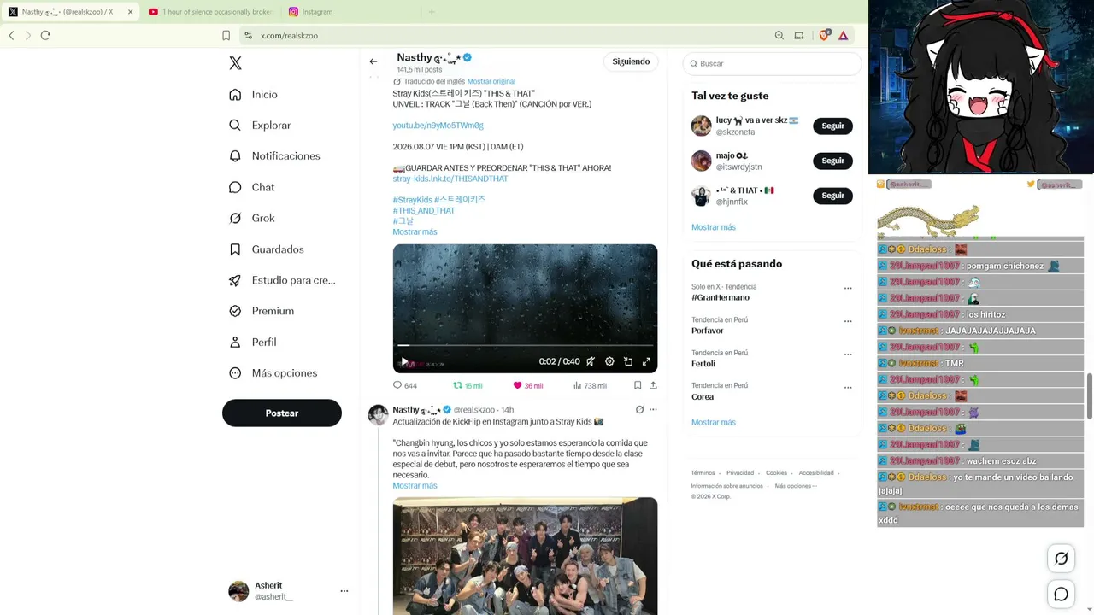
Task: Open the Premium page
Action: [x=262, y=311]
